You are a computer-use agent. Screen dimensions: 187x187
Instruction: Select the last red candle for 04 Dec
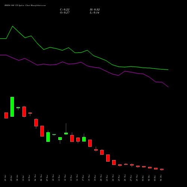coord(162,169)
